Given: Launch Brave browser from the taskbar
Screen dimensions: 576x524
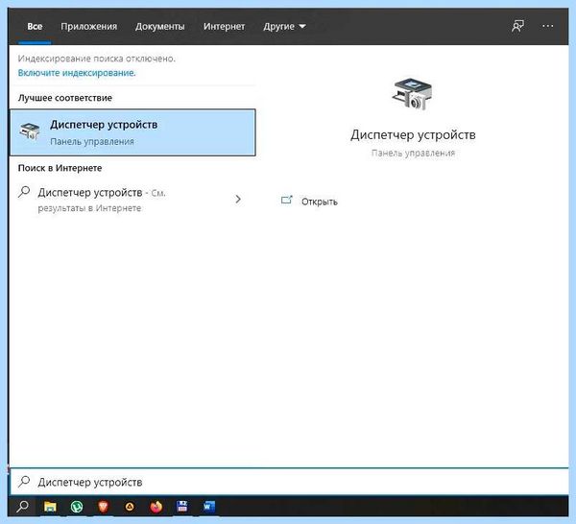Looking at the screenshot, I should pyautogui.click(x=104, y=507).
